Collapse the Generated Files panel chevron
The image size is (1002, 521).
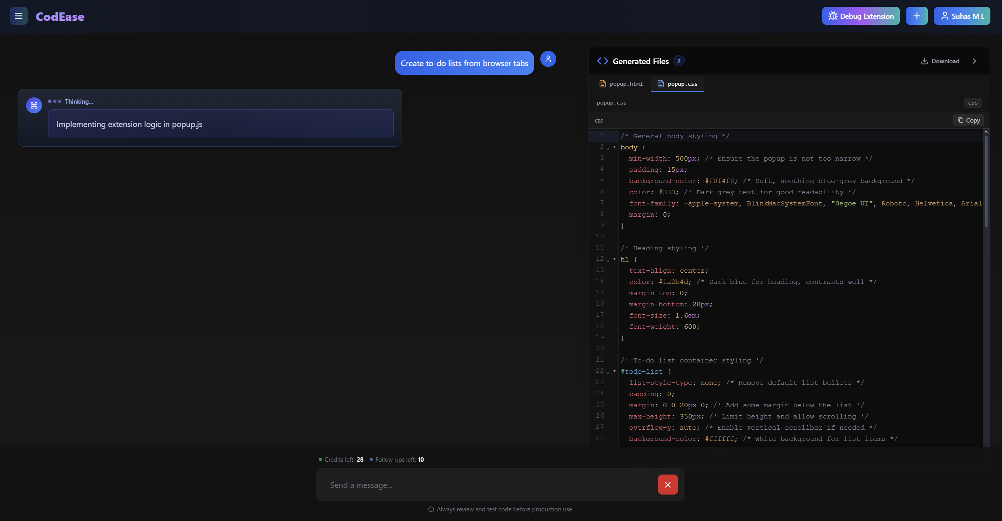974,61
